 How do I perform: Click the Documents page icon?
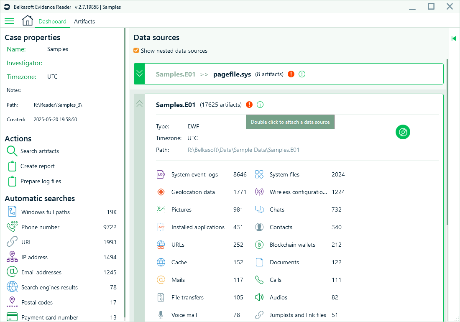tap(259, 262)
